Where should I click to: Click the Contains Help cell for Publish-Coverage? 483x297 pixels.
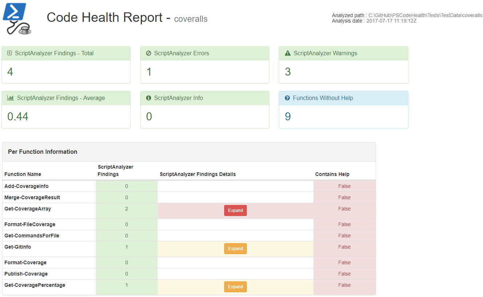pyautogui.click(x=344, y=273)
